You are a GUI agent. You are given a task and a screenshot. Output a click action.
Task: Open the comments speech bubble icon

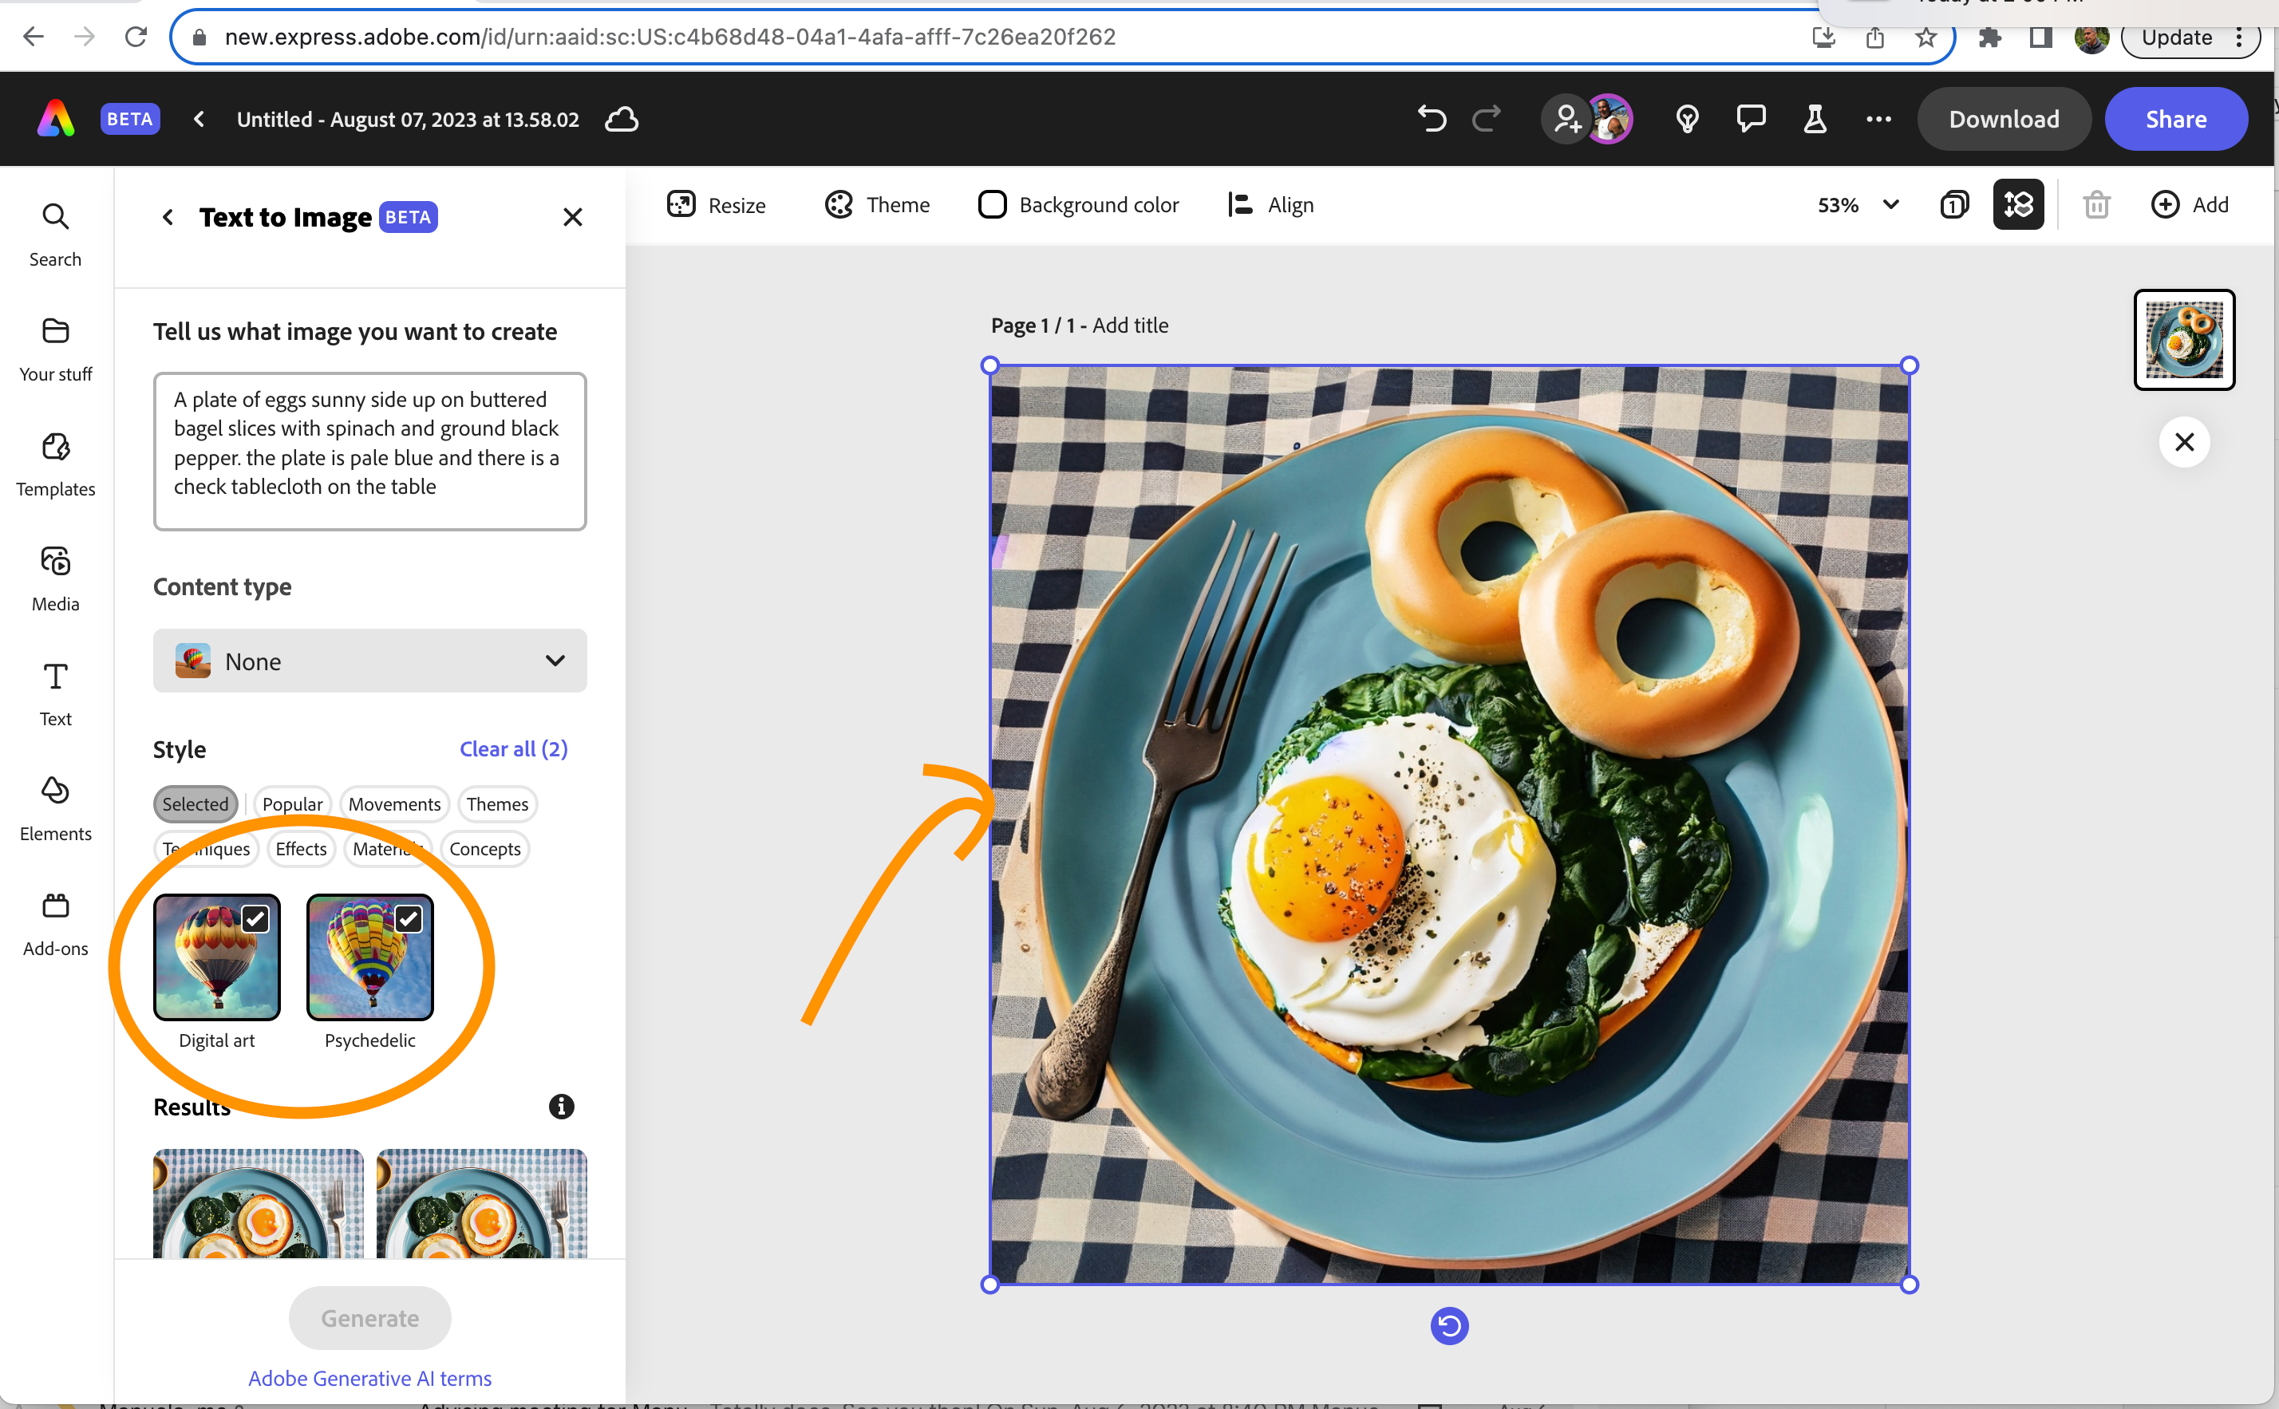1751,120
